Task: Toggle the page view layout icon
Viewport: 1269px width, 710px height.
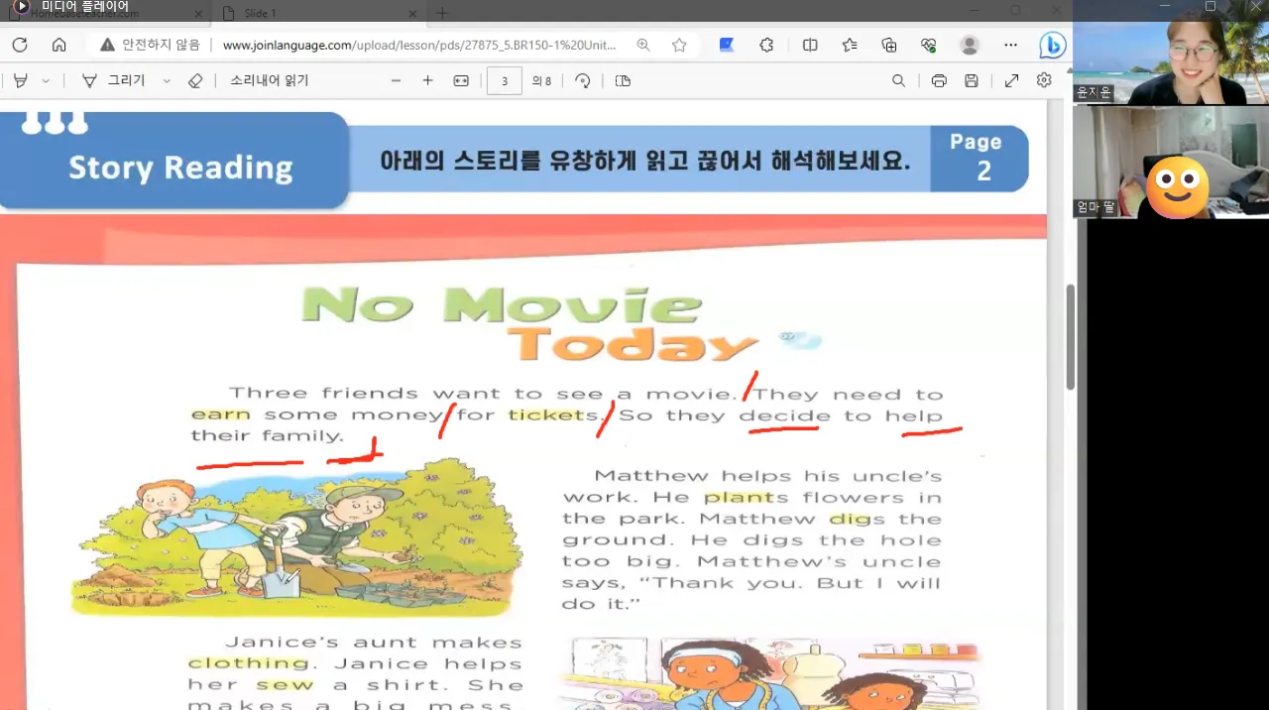Action: point(623,81)
